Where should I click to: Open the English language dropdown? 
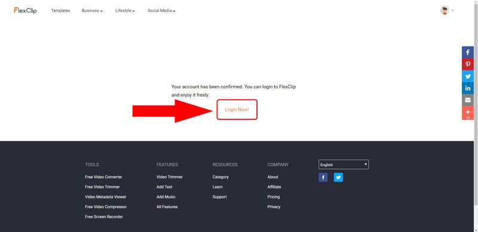tap(344, 165)
